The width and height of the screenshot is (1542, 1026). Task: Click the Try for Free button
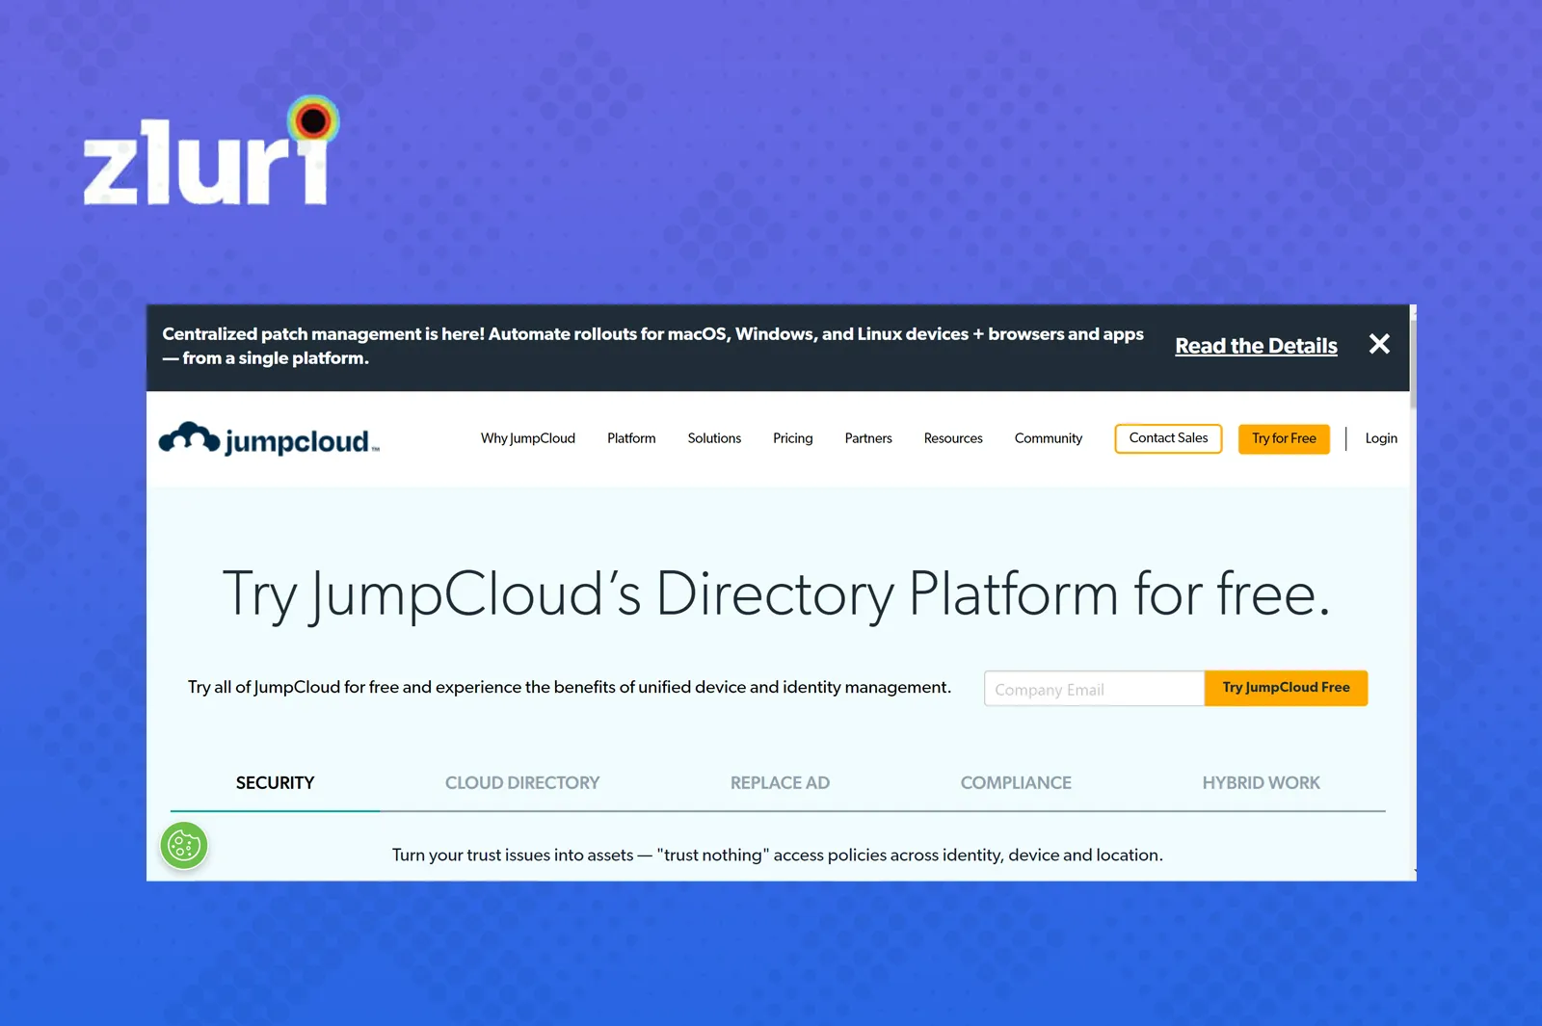coord(1284,438)
